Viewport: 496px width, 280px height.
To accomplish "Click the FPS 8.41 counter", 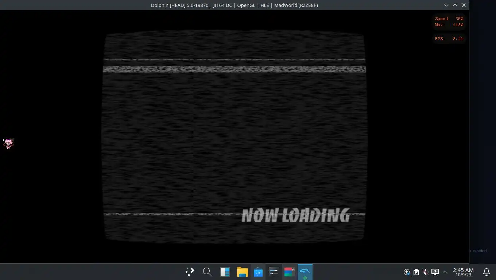I will click(x=449, y=39).
